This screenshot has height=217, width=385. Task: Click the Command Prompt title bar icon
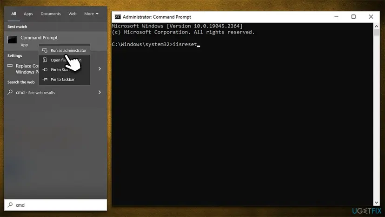[118, 17]
